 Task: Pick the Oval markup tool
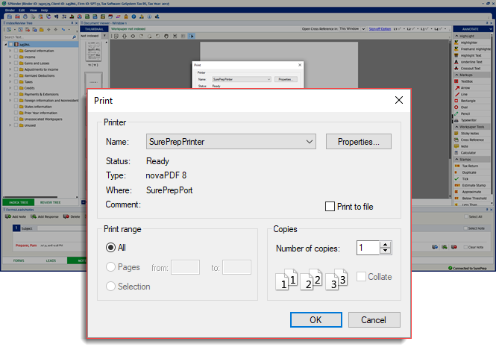pyautogui.click(x=465, y=105)
